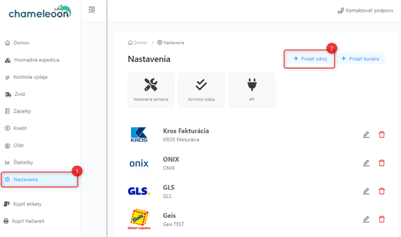This screenshot has width=401, height=237.
Task: Delete GLS entry with trash icon
Action: pos(382,191)
